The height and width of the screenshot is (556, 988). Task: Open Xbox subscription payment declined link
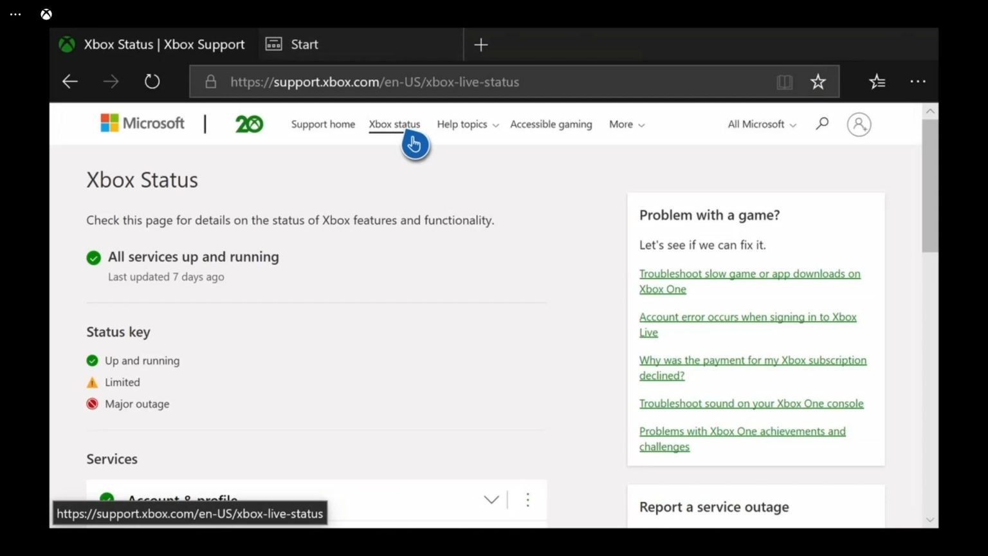click(753, 360)
